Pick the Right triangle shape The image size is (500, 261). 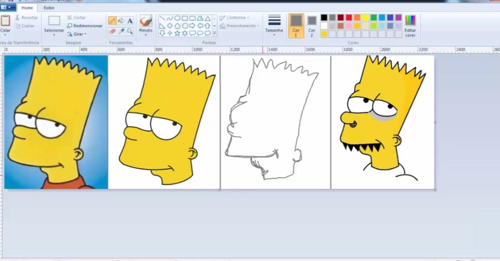[162, 26]
